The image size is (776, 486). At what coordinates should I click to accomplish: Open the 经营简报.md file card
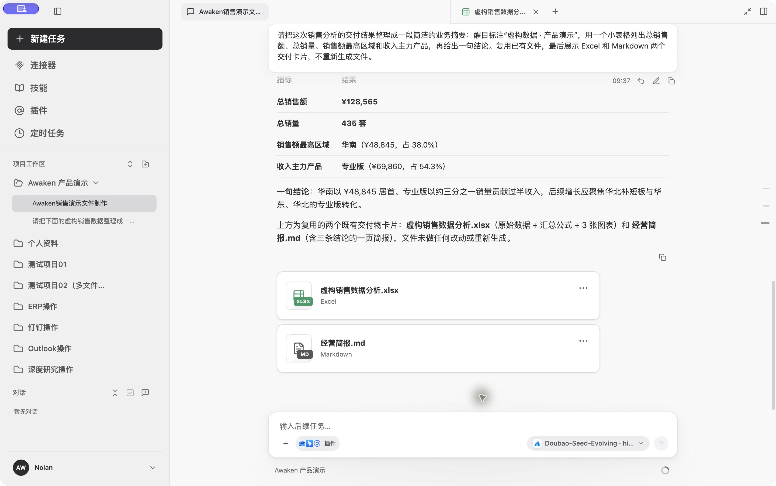438,348
